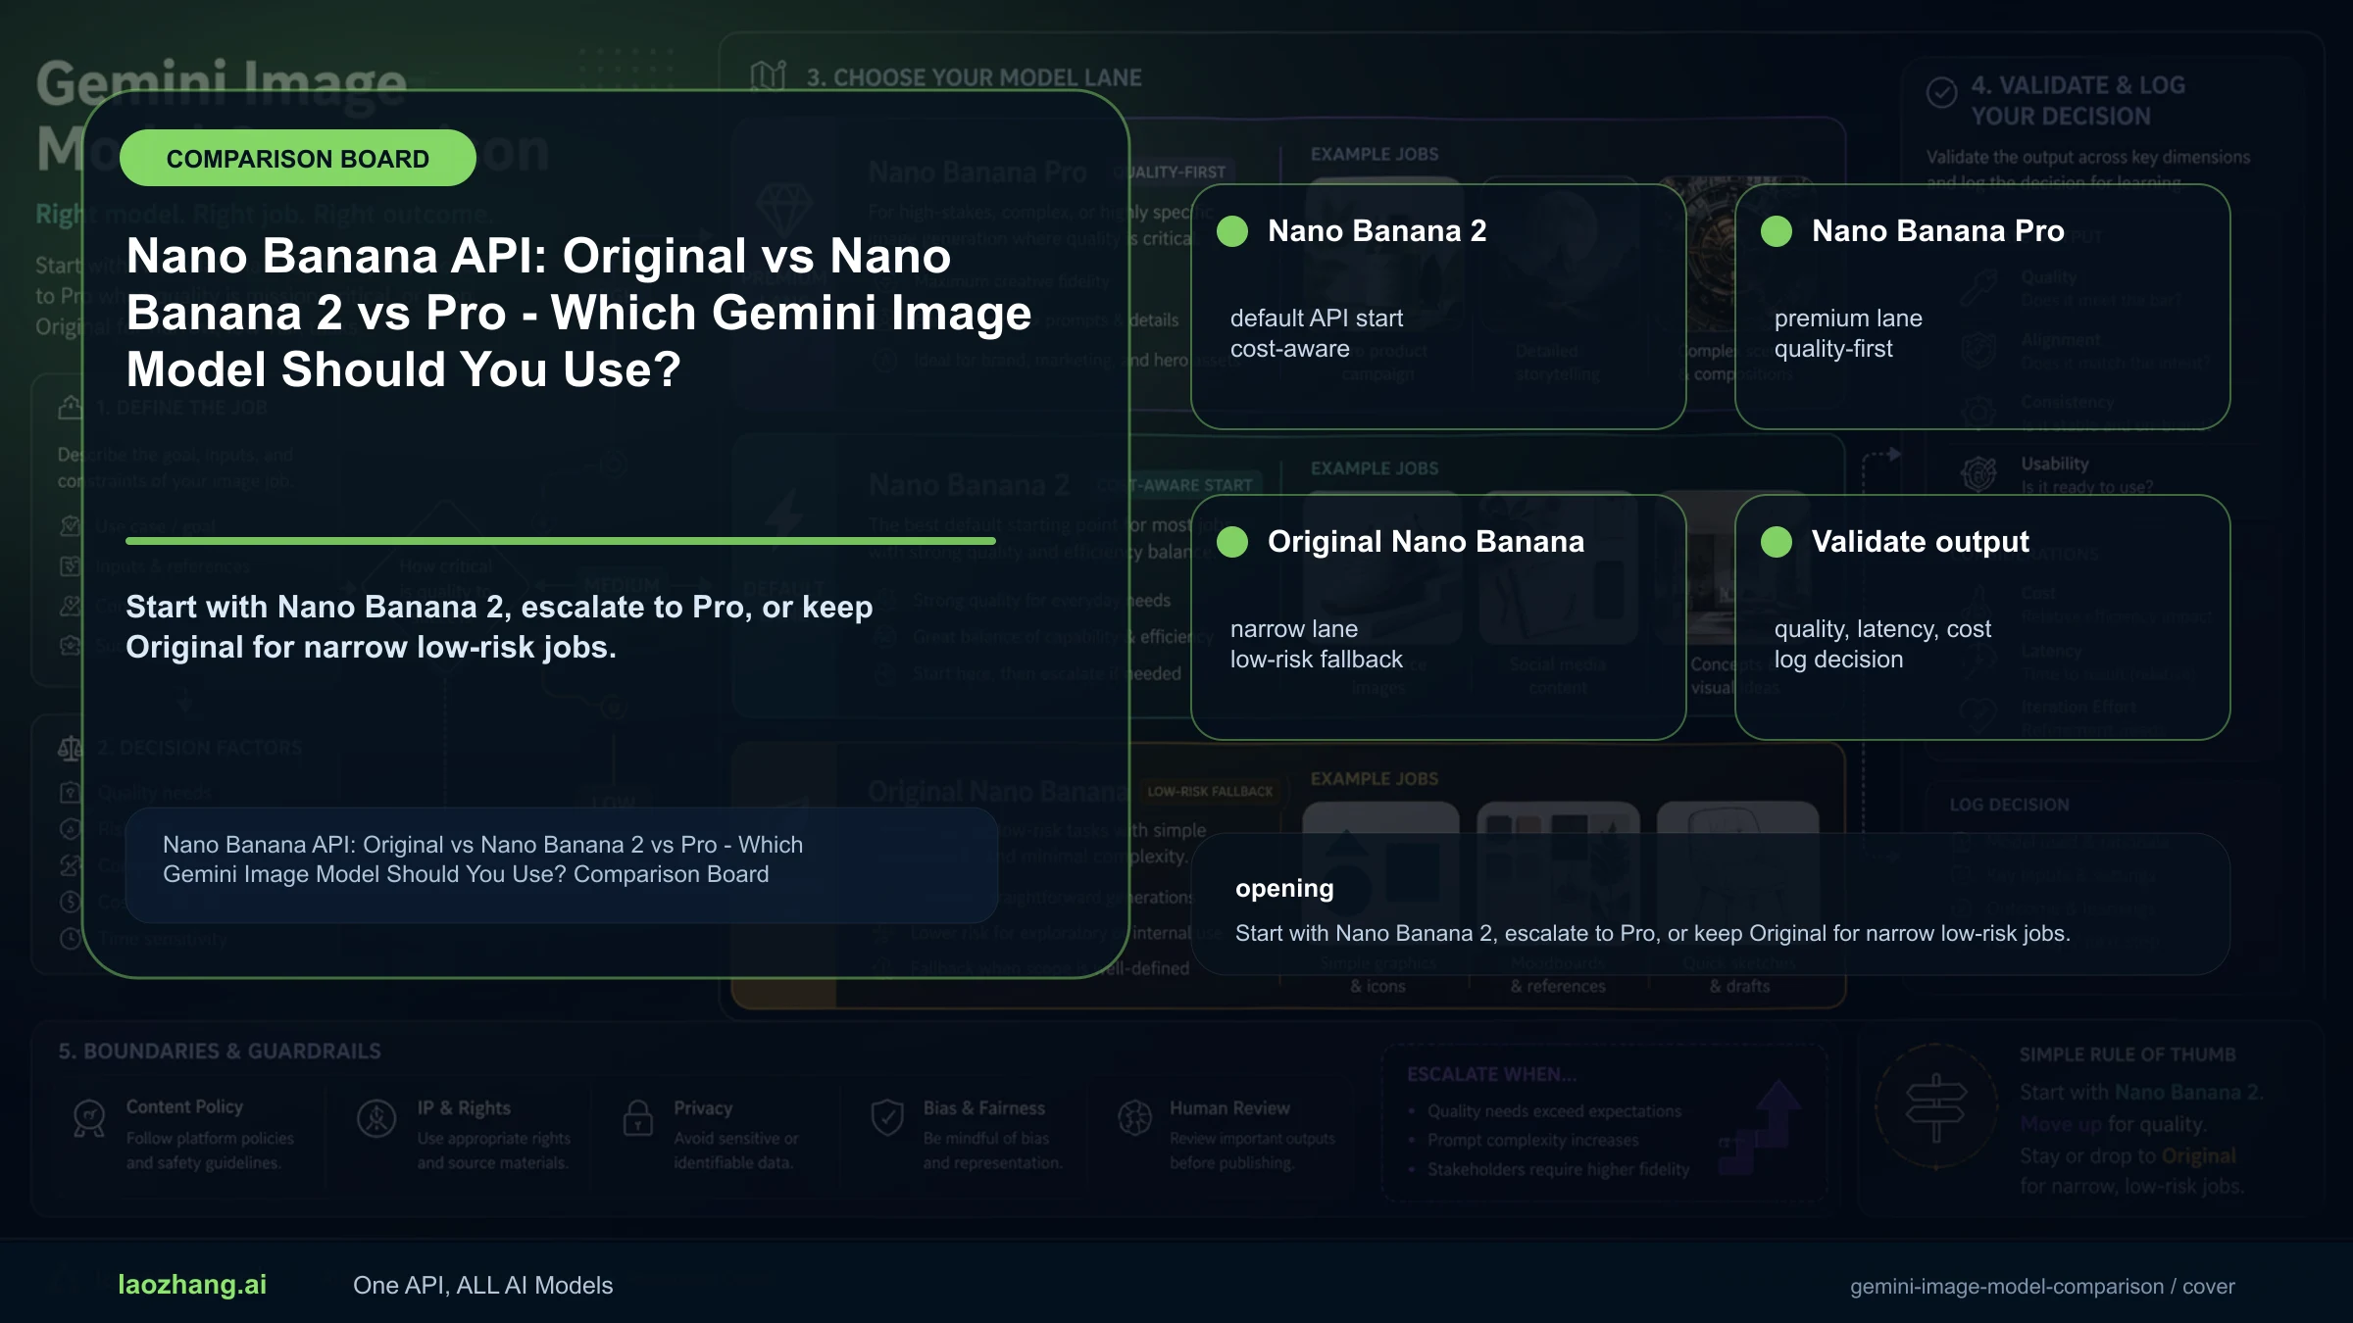This screenshot has width=2353, height=1323.
Task: Click the 'SIMPLE RULE OF THUMB' background heading
Action: click(x=2128, y=1054)
